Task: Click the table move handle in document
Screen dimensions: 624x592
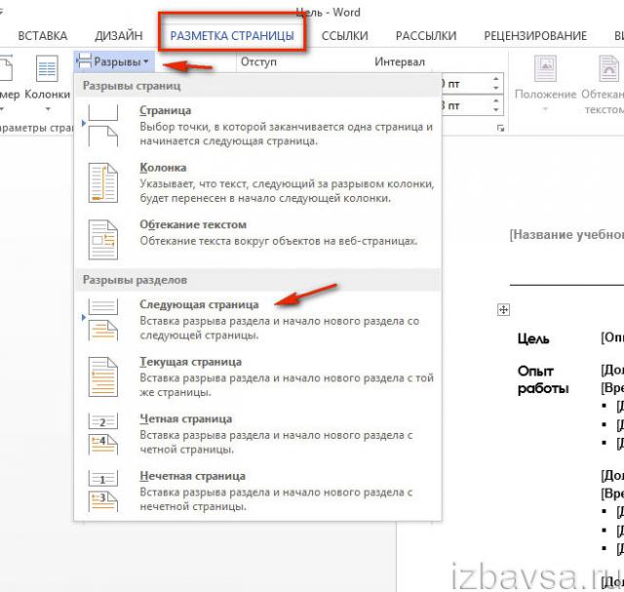Action: (504, 309)
